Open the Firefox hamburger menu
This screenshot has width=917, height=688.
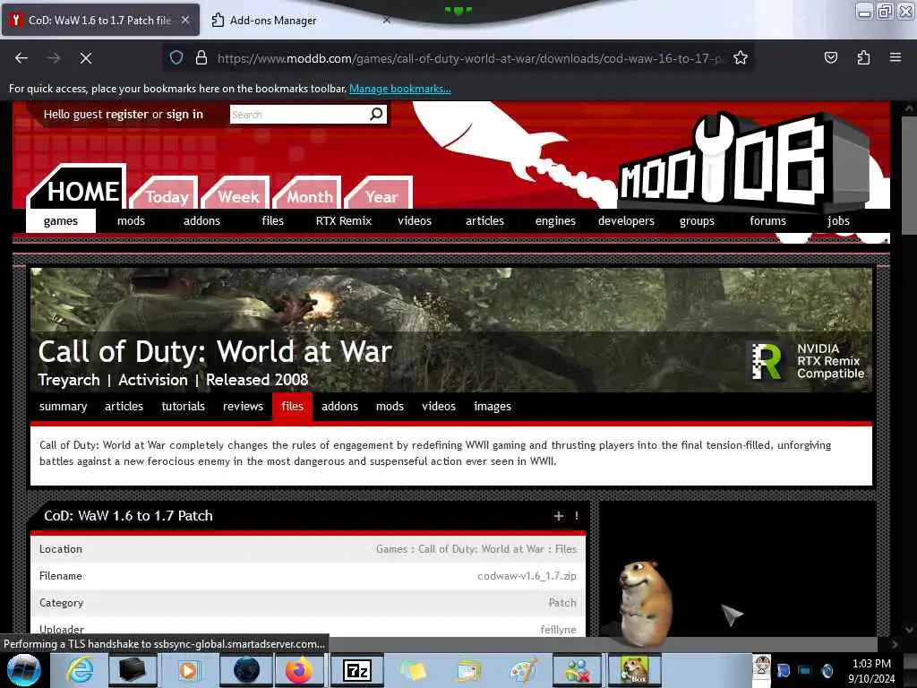click(x=895, y=57)
